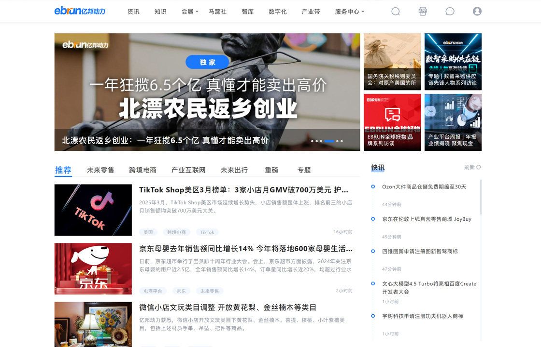Open the 数智采购供应链 专题 thumbnail card
Screen dimensions: 541x347
click(453, 62)
